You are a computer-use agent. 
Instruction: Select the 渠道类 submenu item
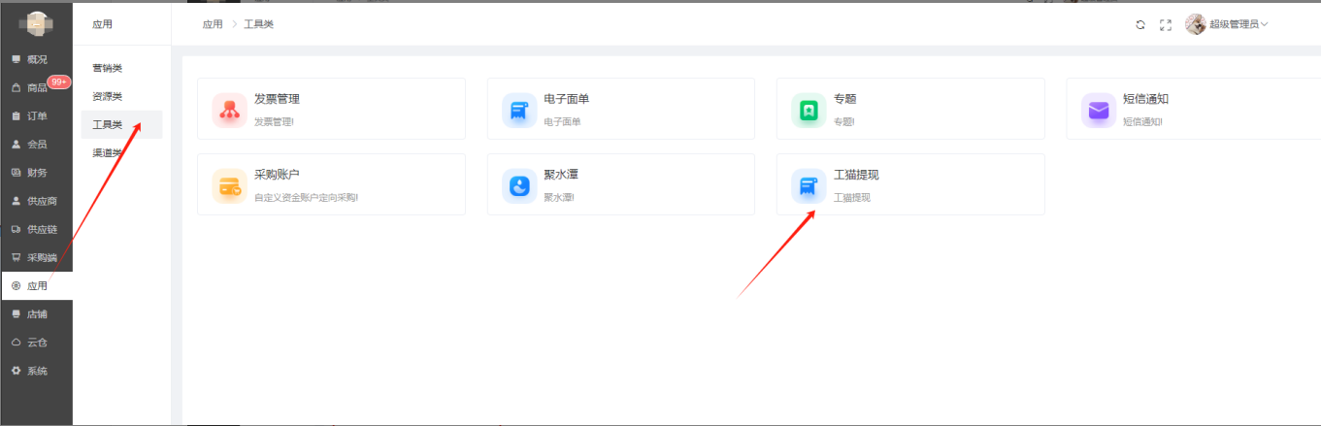point(107,152)
